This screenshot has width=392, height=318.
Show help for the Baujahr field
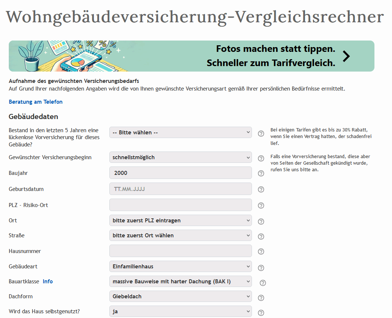(261, 173)
